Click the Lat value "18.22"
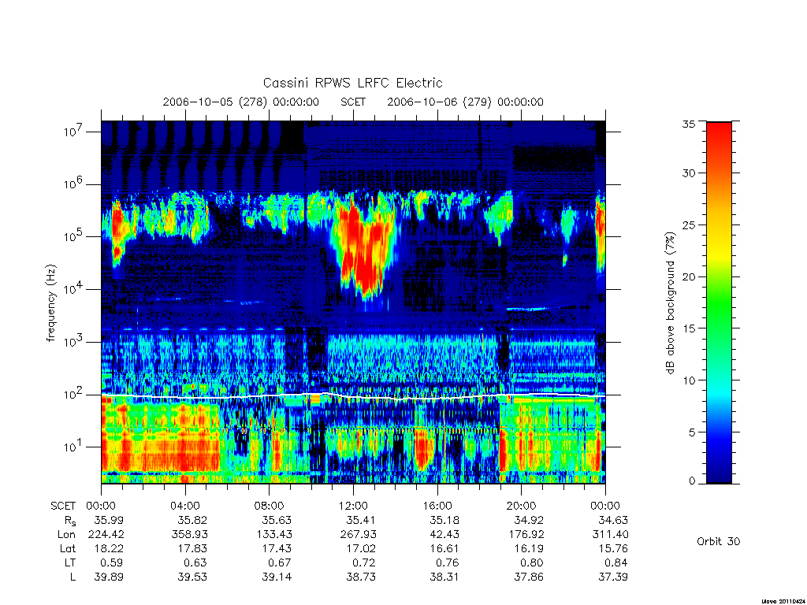Screen dimensions: 807x605 coord(109,548)
